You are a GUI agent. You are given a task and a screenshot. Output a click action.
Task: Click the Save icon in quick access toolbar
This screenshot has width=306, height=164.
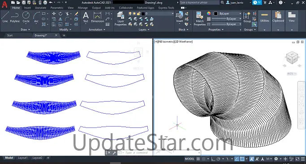point(24,3)
